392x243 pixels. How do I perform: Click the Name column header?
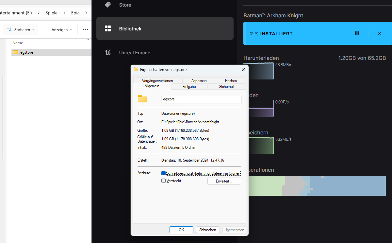18,43
